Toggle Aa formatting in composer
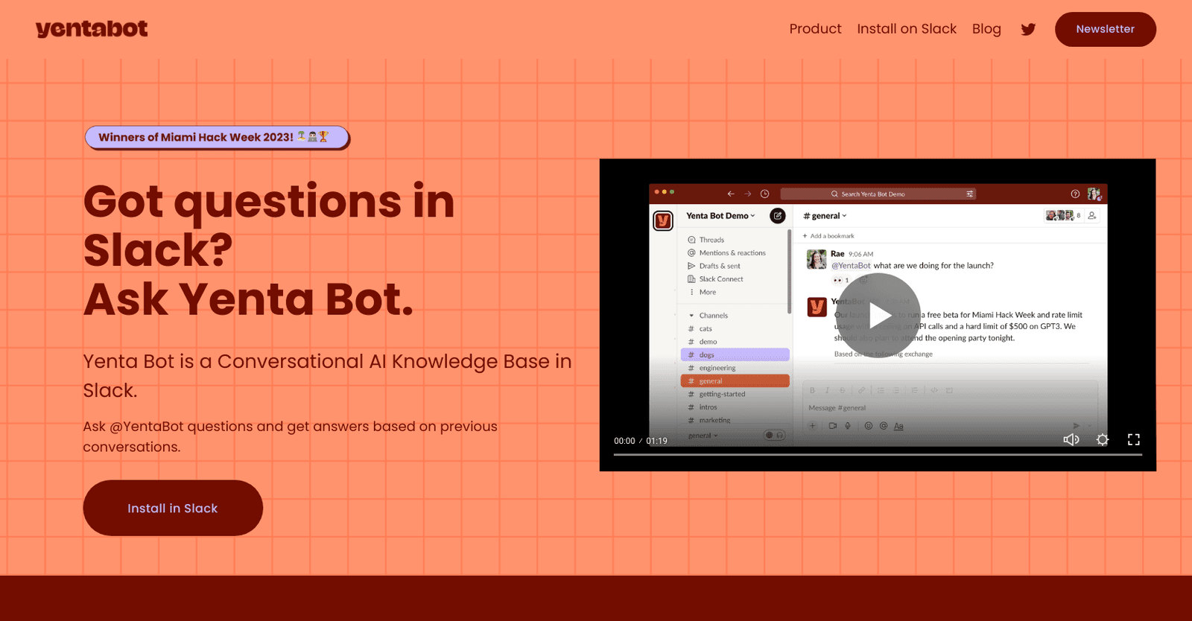Viewport: 1192px width, 621px height. click(x=898, y=426)
